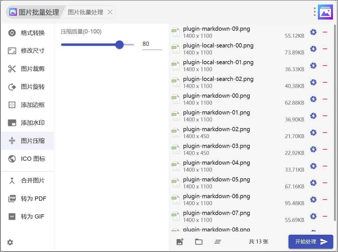The width and height of the screenshot is (338, 252).
Task: Click shutter icon for plugin-markdown-04.png
Action: click(x=313, y=166)
